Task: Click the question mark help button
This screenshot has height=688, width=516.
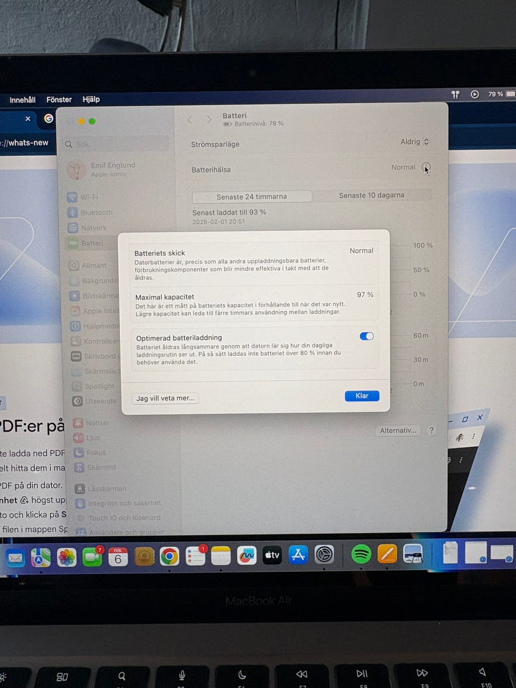Action: [x=431, y=431]
